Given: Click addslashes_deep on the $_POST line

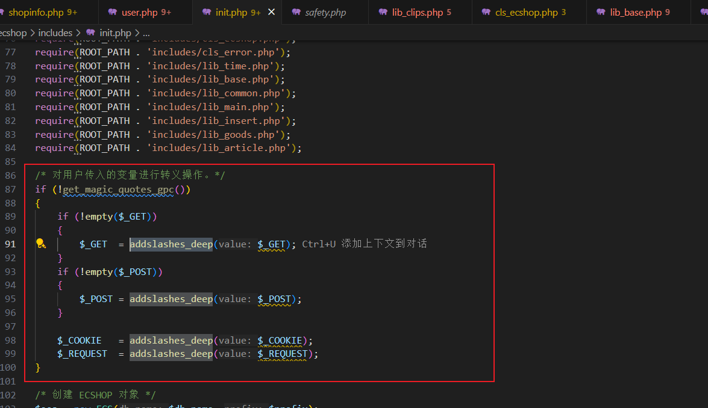Looking at the screenshot, I should click(x=171, y=299).
